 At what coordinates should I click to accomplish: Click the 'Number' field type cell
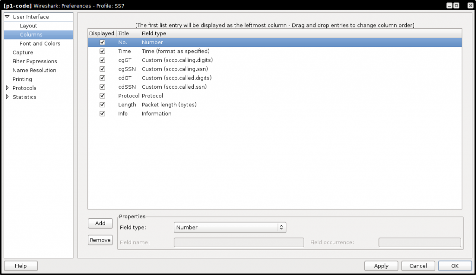point(152,42)
